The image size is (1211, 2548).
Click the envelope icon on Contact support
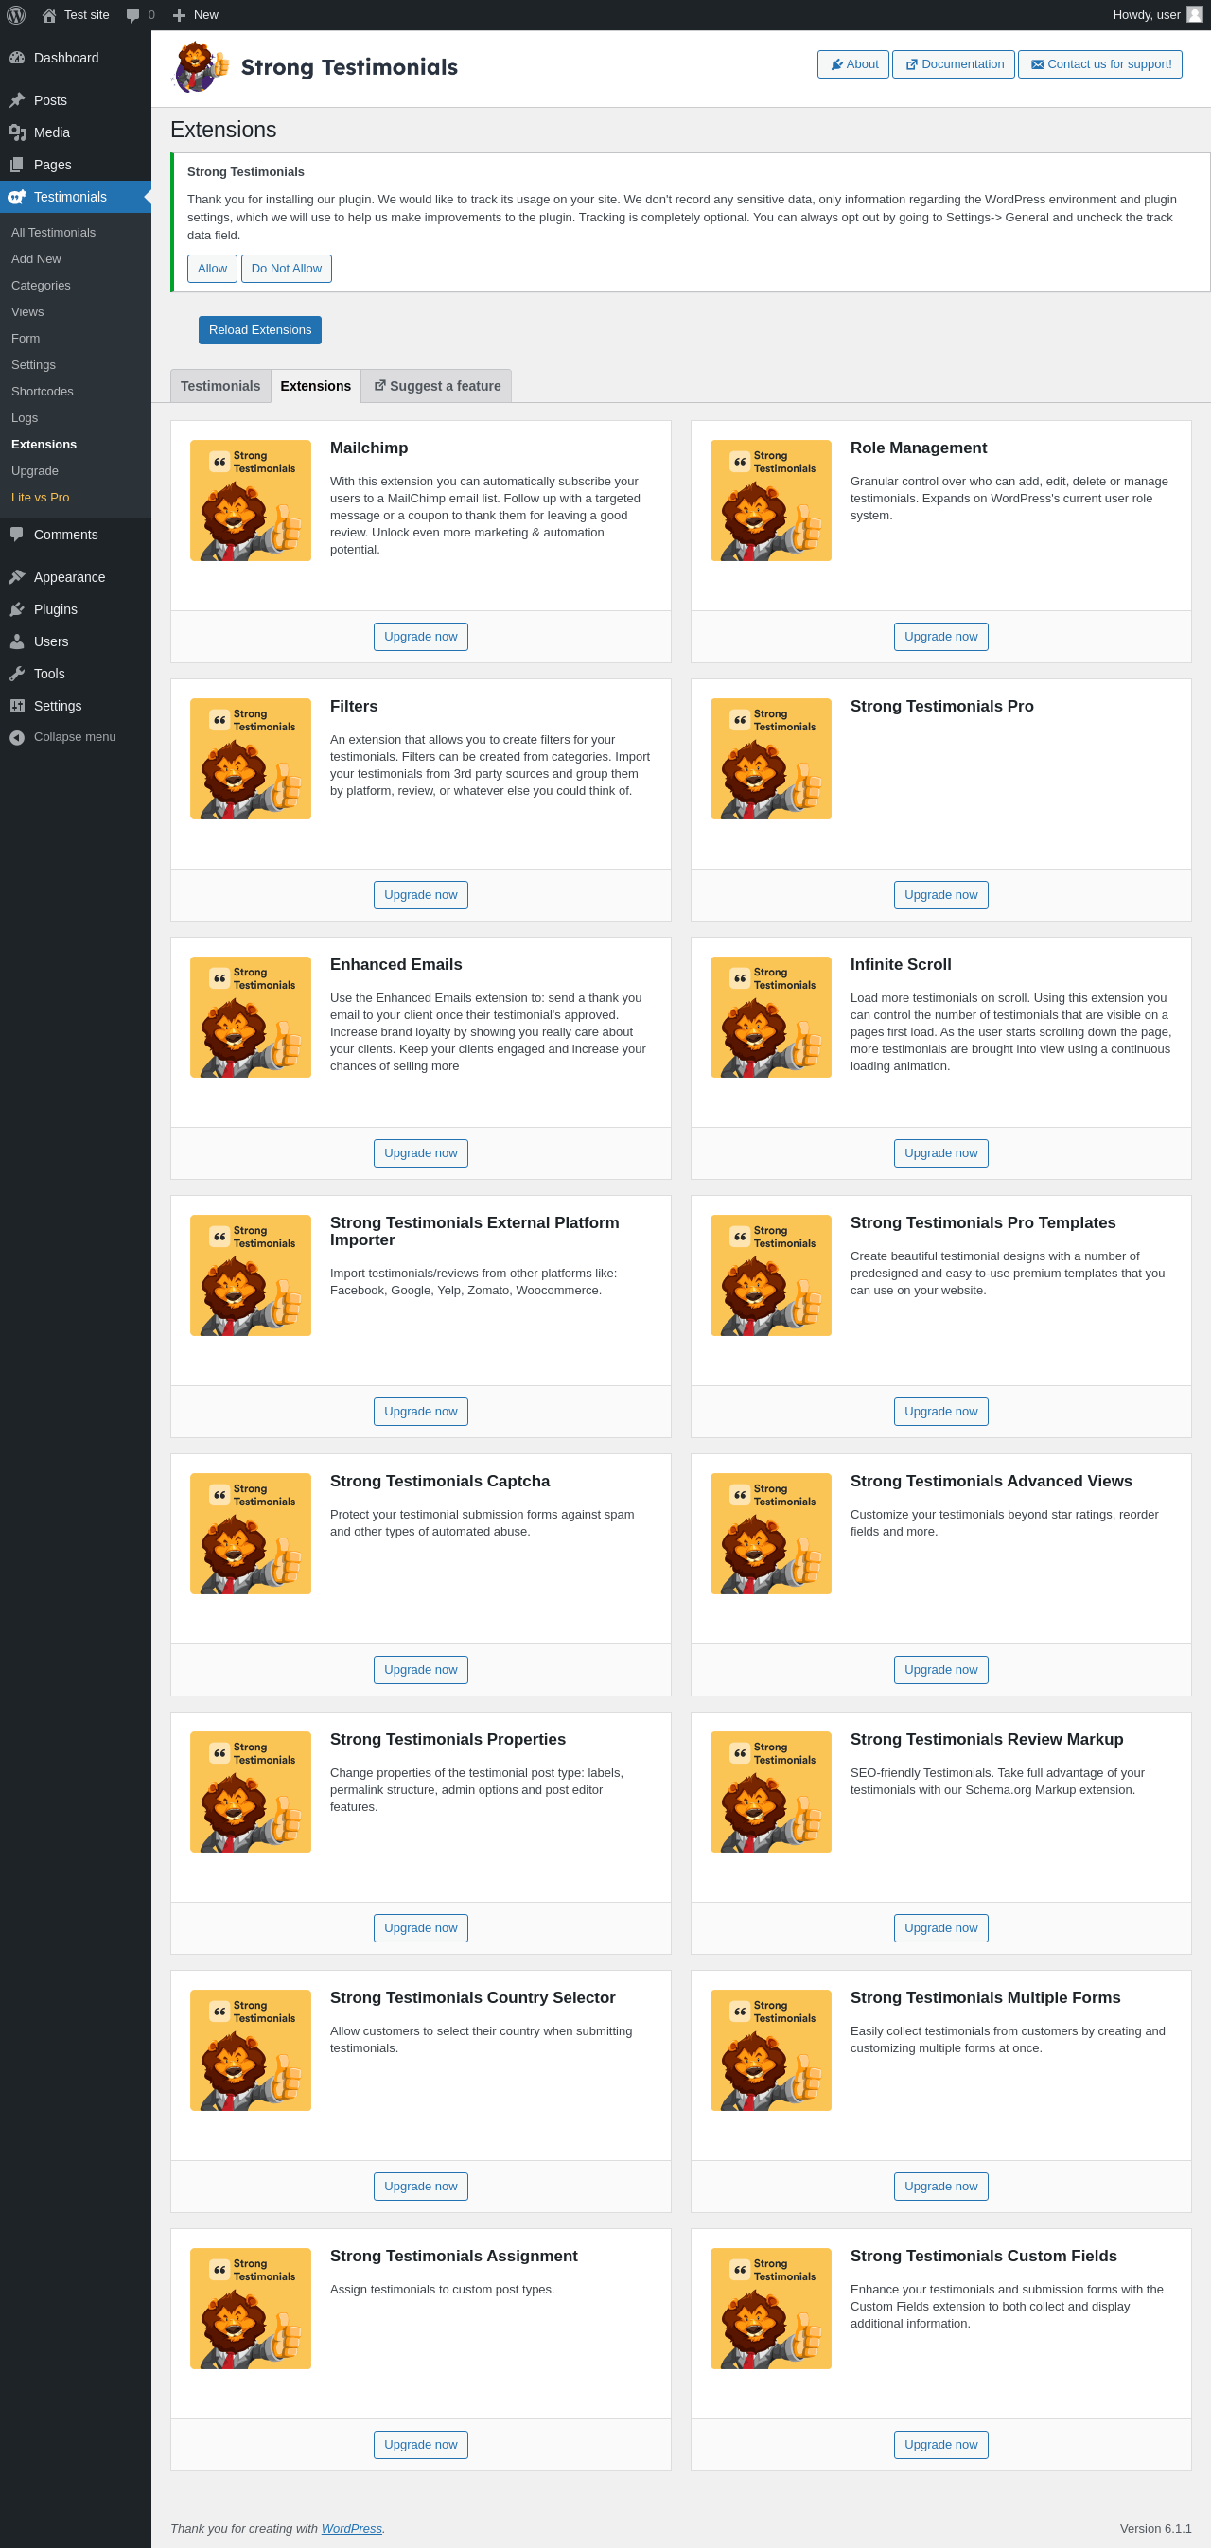point(1038,64)
